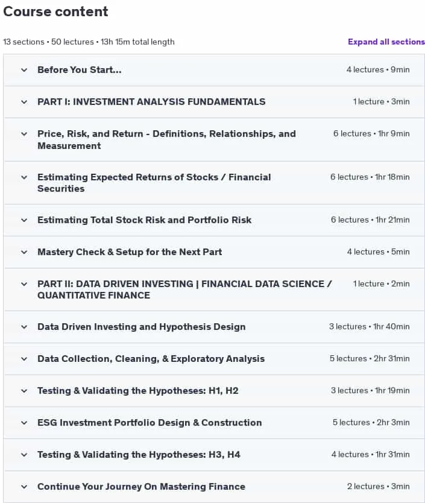The width and height of the screenshot is (425, 503).
Task: Expand chevron for Estimating Expected Returns
Action: click(x=24, y=177)
